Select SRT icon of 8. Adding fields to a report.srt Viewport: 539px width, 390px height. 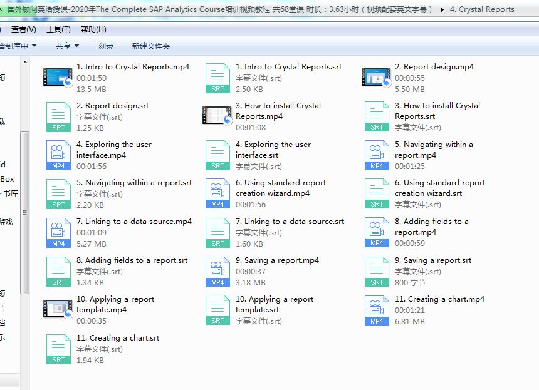point(58,271)
